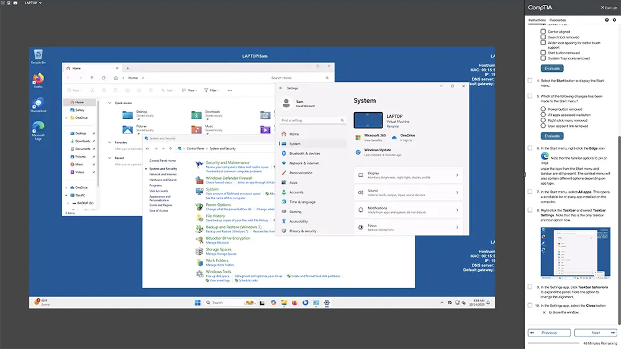Click the lab settings gear icon

(614, 20)
